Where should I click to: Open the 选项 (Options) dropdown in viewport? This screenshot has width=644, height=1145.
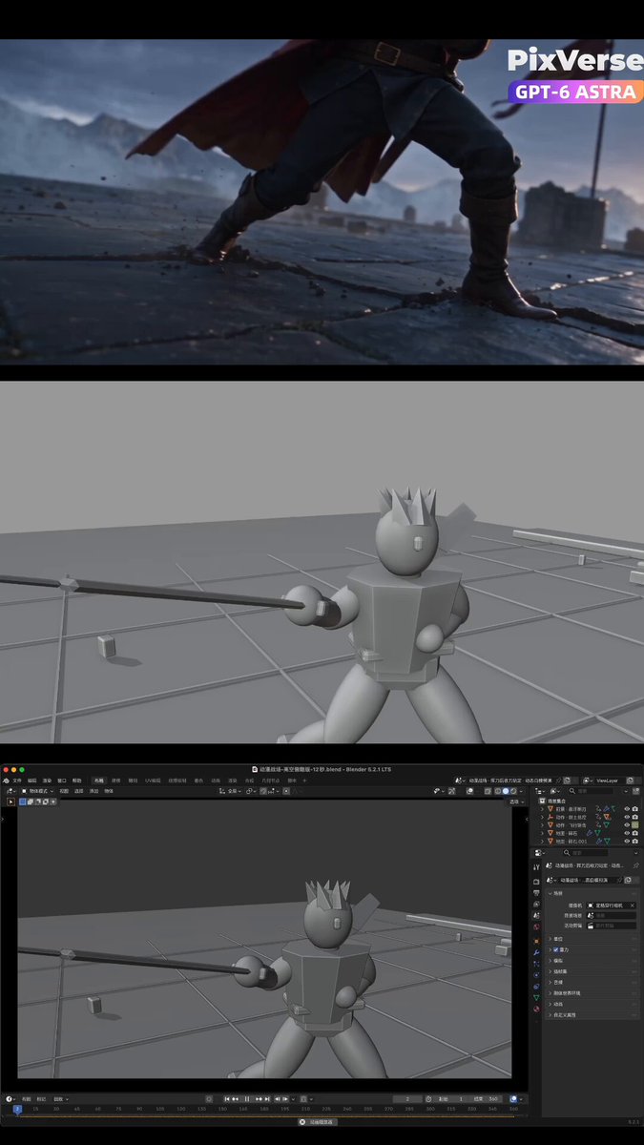pyautogui.click(x=517, y=801)
